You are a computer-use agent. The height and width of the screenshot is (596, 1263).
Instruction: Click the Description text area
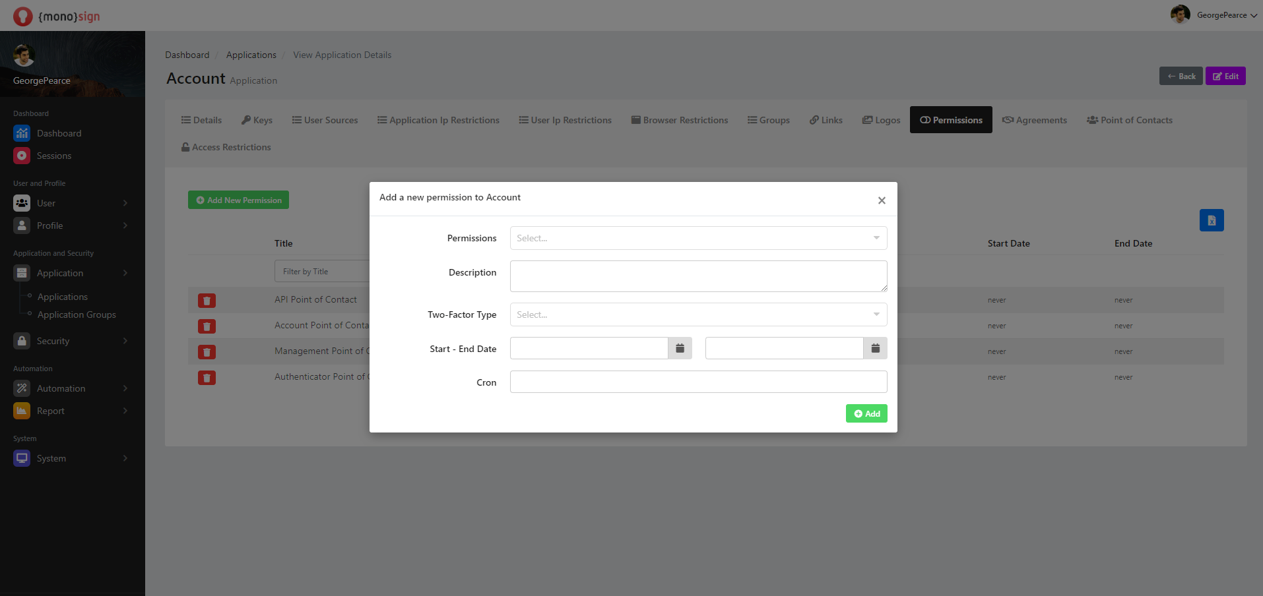tap(697, 276)
